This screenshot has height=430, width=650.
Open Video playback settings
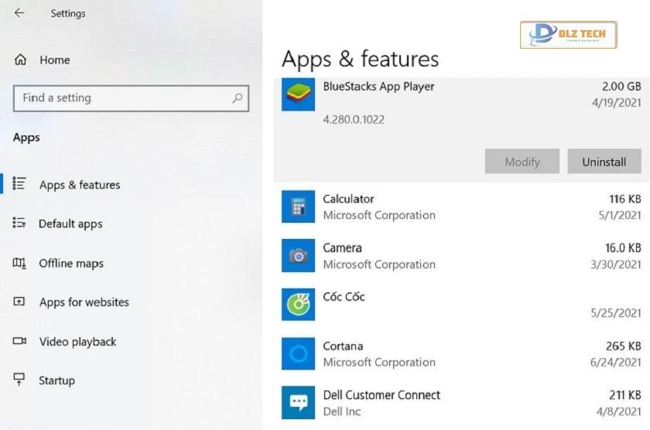click(77, 341)
